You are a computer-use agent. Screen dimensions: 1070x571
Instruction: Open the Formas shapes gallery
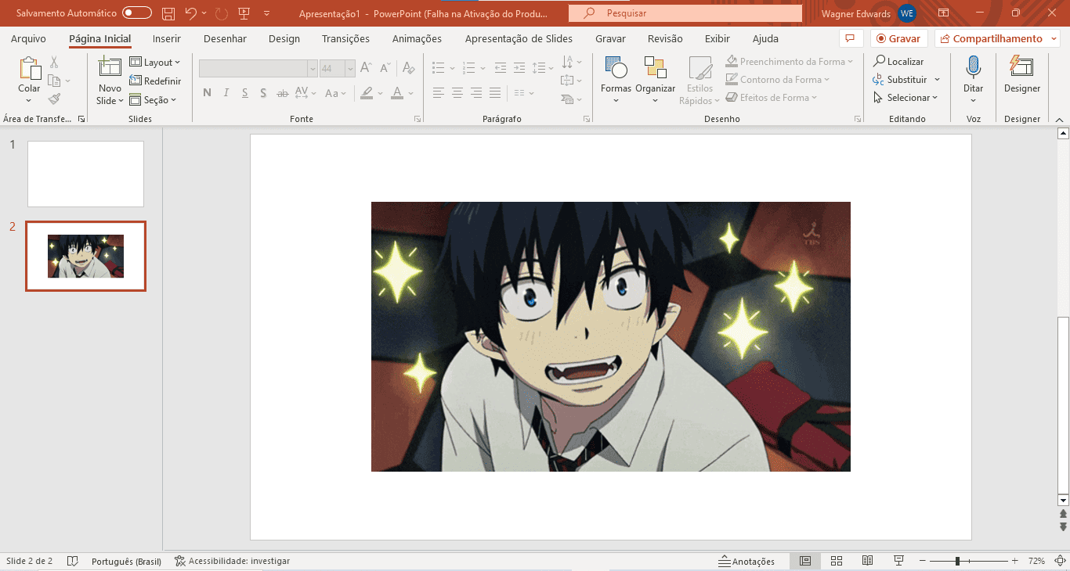(616, 79)
